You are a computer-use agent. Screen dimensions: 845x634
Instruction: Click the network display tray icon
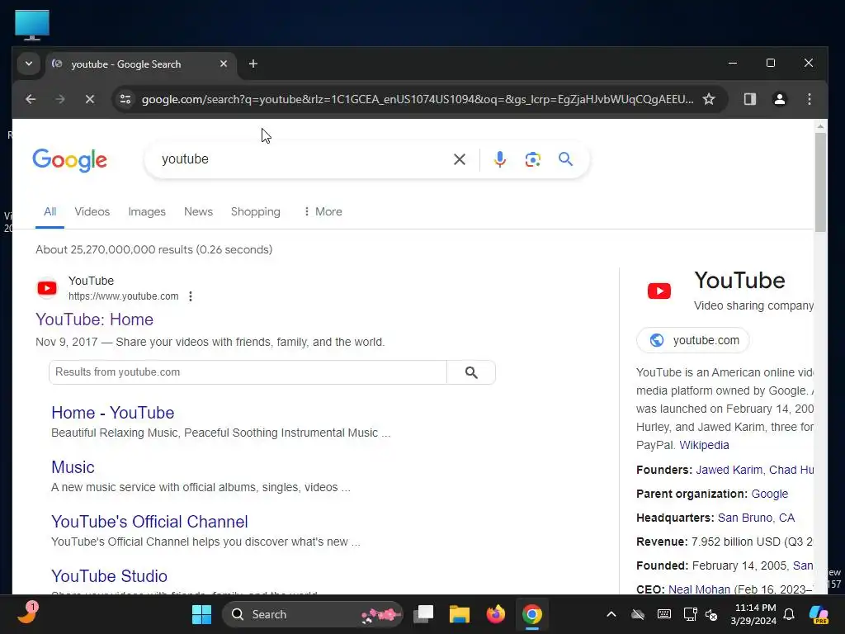tap(690, 614)
